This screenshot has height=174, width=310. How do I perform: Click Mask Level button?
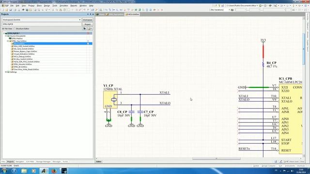tap(294, 162)
